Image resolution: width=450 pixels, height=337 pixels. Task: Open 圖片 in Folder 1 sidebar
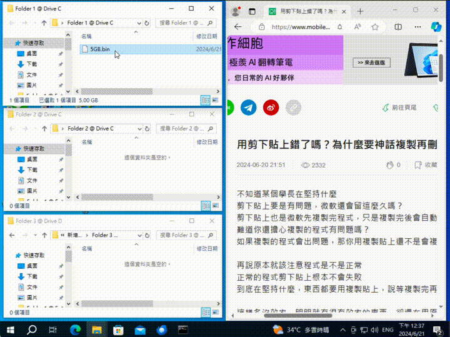[x=32, y=85]
